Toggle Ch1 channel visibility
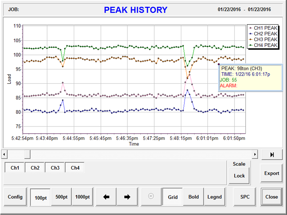Image resolution: width=287 pixels, height=215 pixels. click(x=15, y=168)
